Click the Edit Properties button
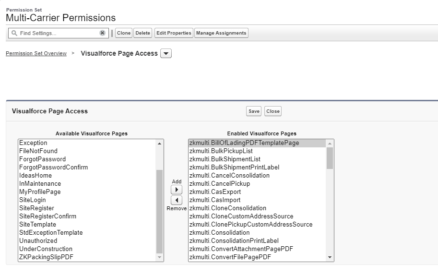This screenshot has width=438, height=276. (174, 33)
